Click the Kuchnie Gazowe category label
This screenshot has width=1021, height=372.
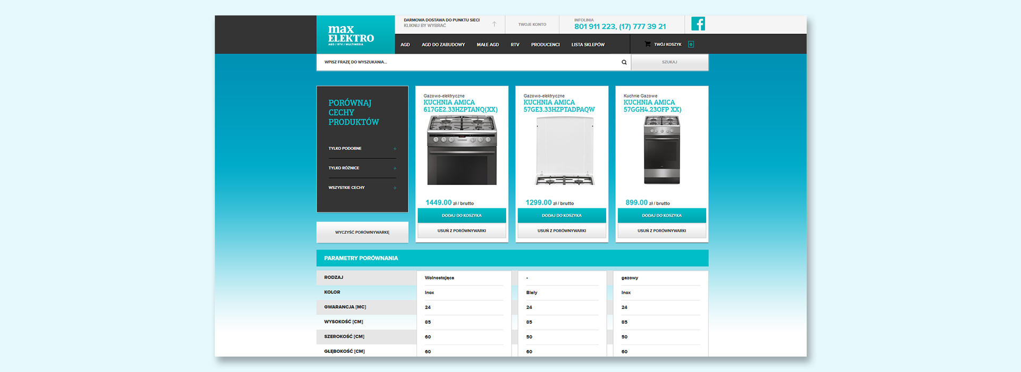click(x=640, y=96)
